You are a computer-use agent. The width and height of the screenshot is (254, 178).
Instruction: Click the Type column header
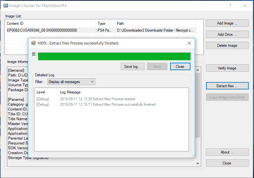tap(105, 24)
